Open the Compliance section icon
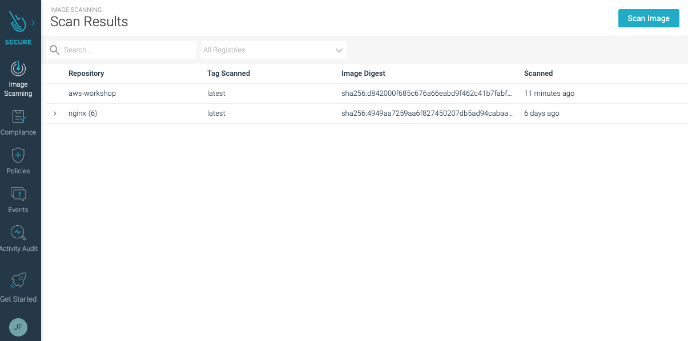This screenshot has width=688, height=341. click(18, 117)
